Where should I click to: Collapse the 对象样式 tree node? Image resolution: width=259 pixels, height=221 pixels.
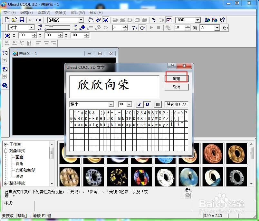[5, 151]
